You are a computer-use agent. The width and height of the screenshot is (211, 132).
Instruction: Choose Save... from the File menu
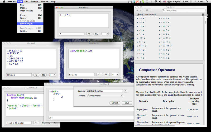point(30,18)
